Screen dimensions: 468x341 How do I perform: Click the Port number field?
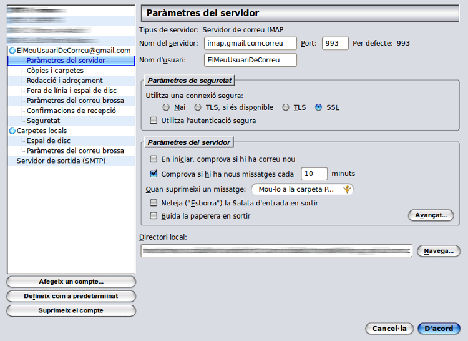[334, 43]
